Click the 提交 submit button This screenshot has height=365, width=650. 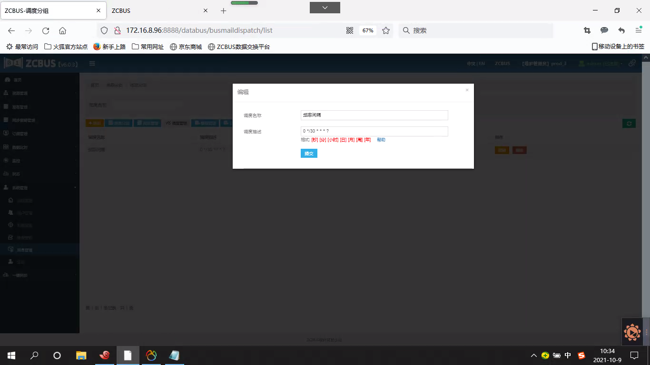(x=309, y=154)
